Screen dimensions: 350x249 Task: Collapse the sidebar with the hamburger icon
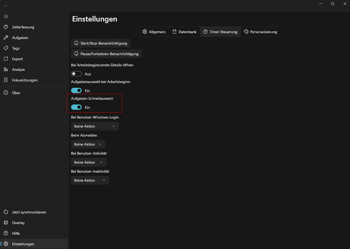click(x=6, y=16)
